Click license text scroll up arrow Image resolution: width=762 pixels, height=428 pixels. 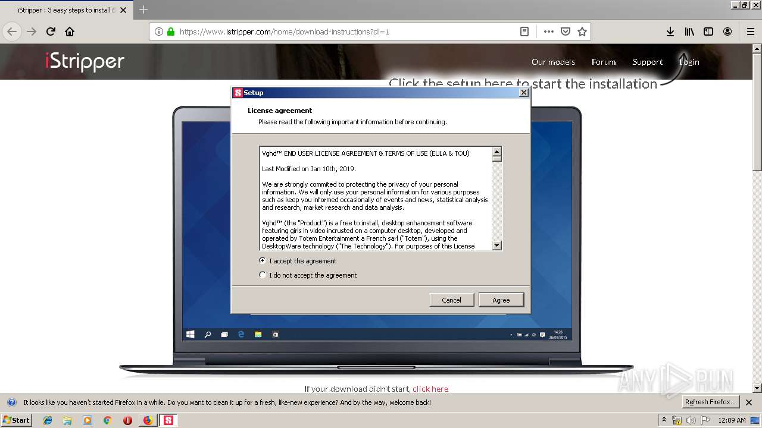coord(497,152)
